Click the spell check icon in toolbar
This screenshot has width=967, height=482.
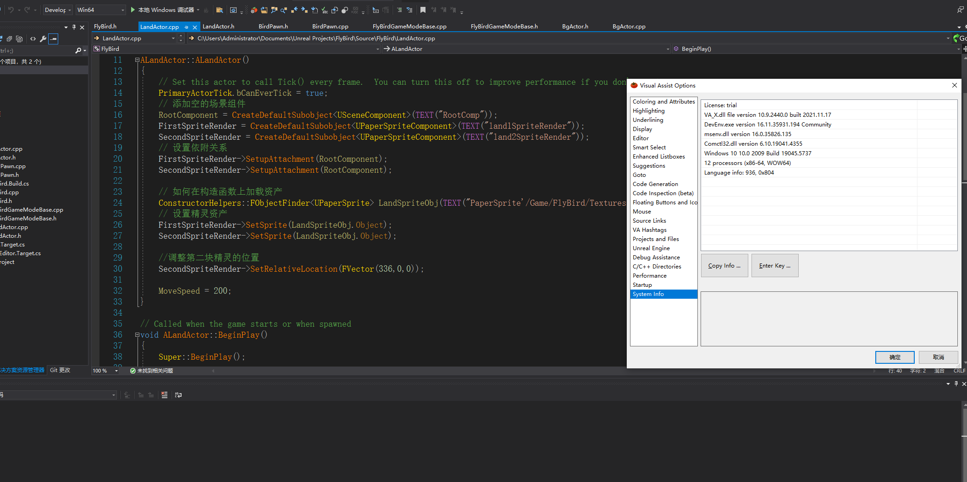tap(324, 10)
